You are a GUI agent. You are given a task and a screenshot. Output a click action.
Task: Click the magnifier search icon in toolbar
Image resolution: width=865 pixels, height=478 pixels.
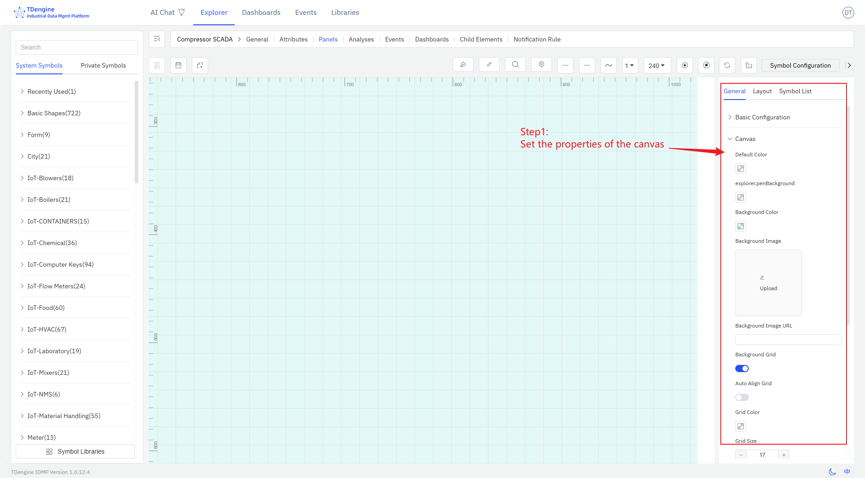515,65
